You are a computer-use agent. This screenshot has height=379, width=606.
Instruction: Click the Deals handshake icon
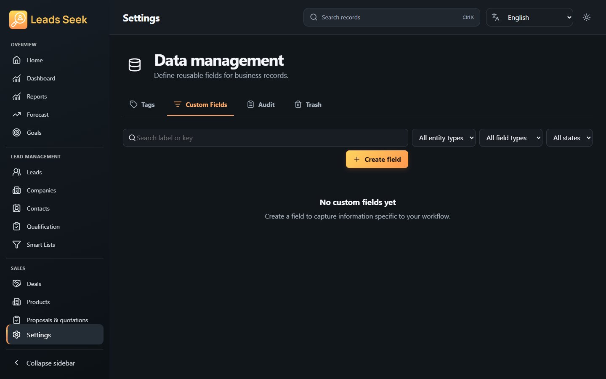[16, 284]
